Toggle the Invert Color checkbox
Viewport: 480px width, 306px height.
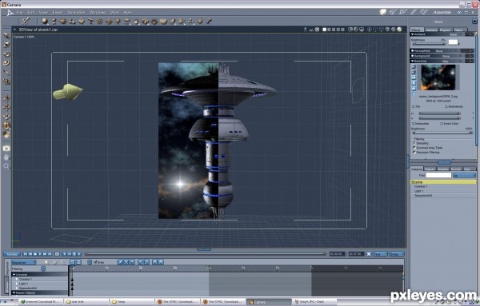click(442, 124)
